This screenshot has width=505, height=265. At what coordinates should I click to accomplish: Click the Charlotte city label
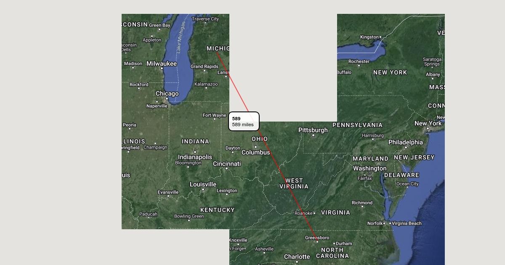[x=297, y=257]
